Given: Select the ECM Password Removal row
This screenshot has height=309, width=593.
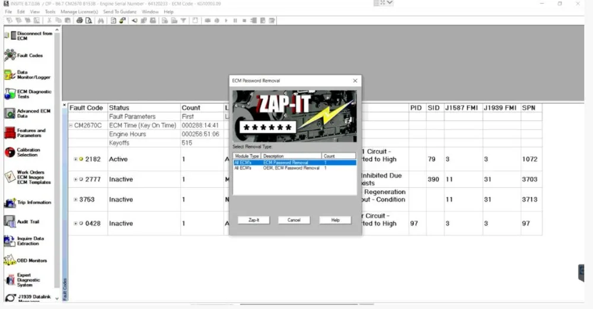Looking at the screenshot, I should click(295, 163).
